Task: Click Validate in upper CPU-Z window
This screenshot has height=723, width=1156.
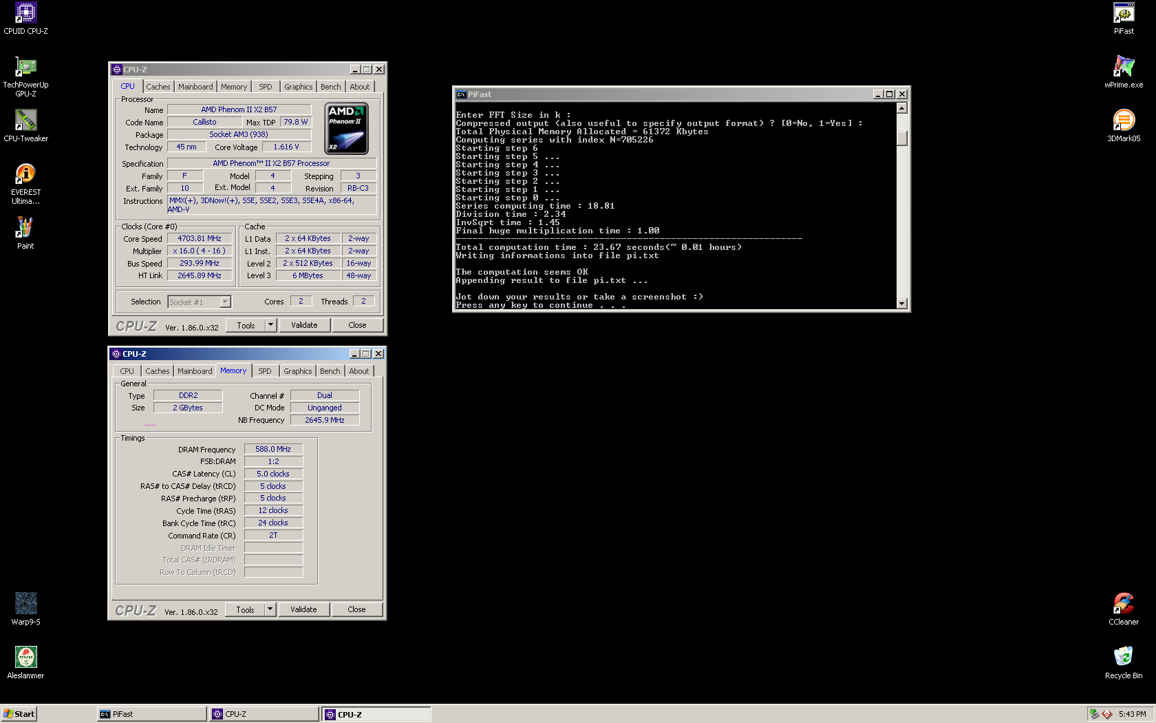Action: (304, 325)
